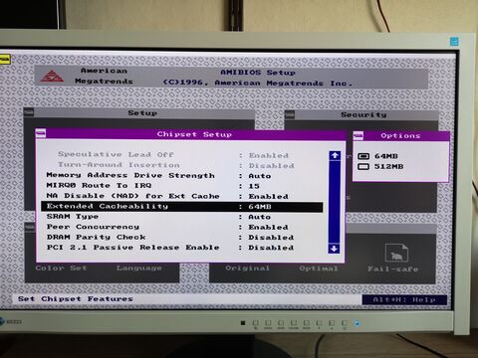Select NA Disable (NAD) for Ext Cache
This screenshot has width=478, height=358.
[182, 196]
